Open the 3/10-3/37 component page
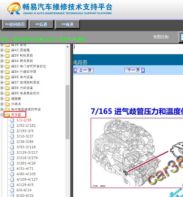 pyautogui.click(x=25, y=137)
